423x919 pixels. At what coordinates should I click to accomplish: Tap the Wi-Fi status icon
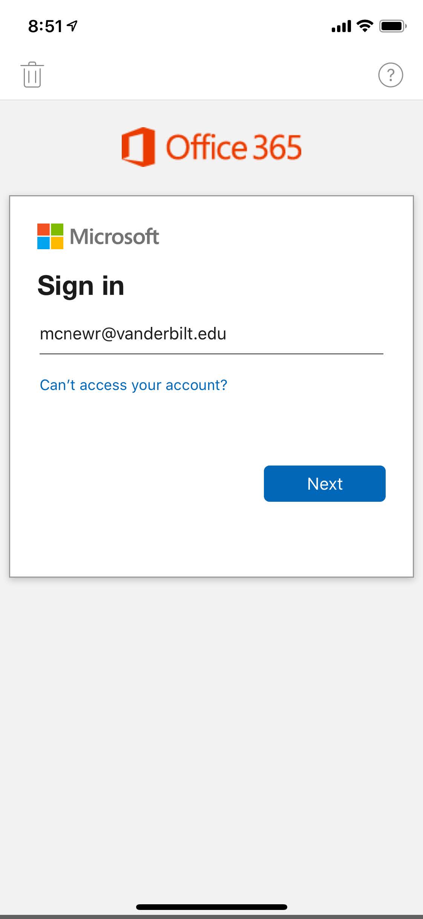click(365, 26)
